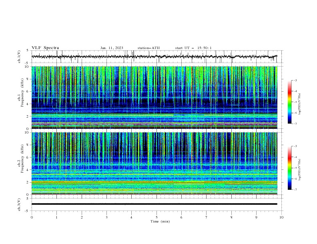This screenshot has width=317, height=244.
Task: Click the "-3" tick on ch.1 colorbar
Action: (x=295, y=80)
